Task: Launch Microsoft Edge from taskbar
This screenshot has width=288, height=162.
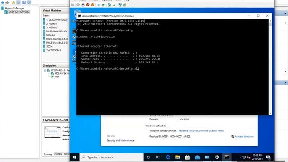Action: coord(168,157)
